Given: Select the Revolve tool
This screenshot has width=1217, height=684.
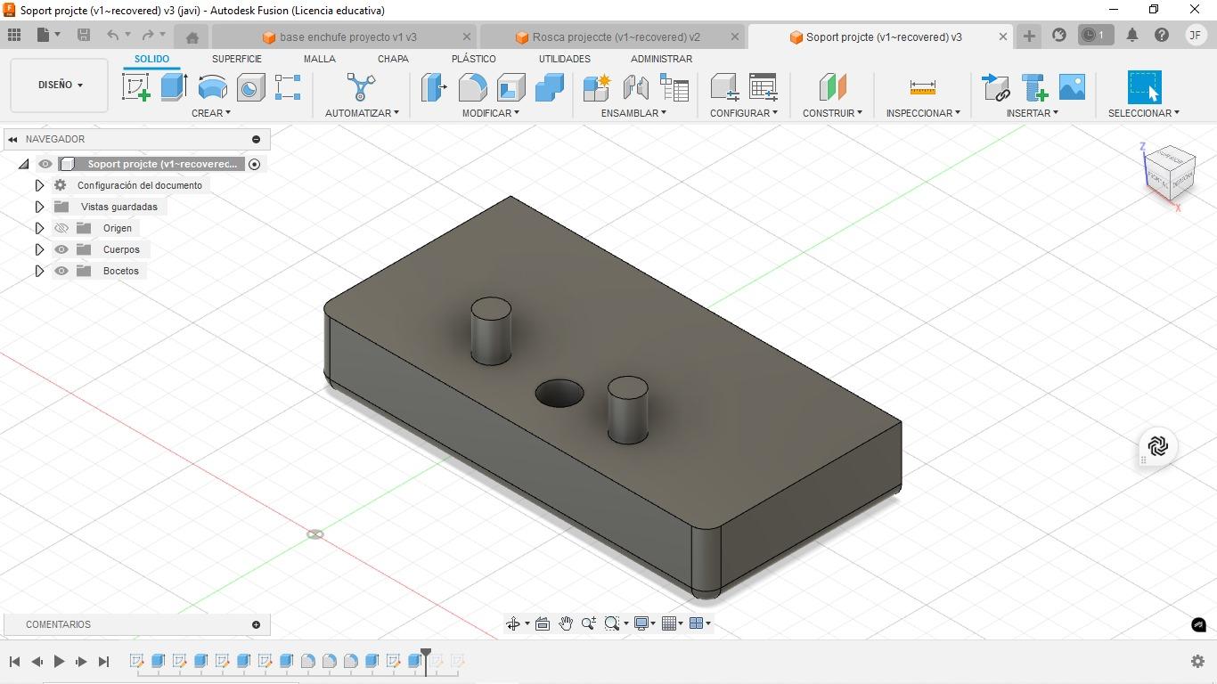Looking at the screenshot, I should coord(212,87).
